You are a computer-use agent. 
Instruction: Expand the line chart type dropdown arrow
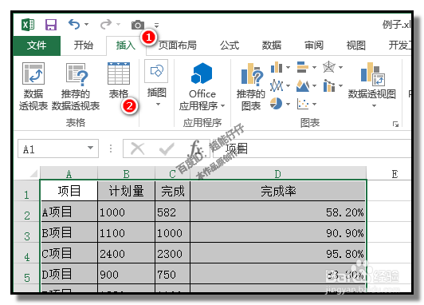pyautogui.click(x=288, y=86)
